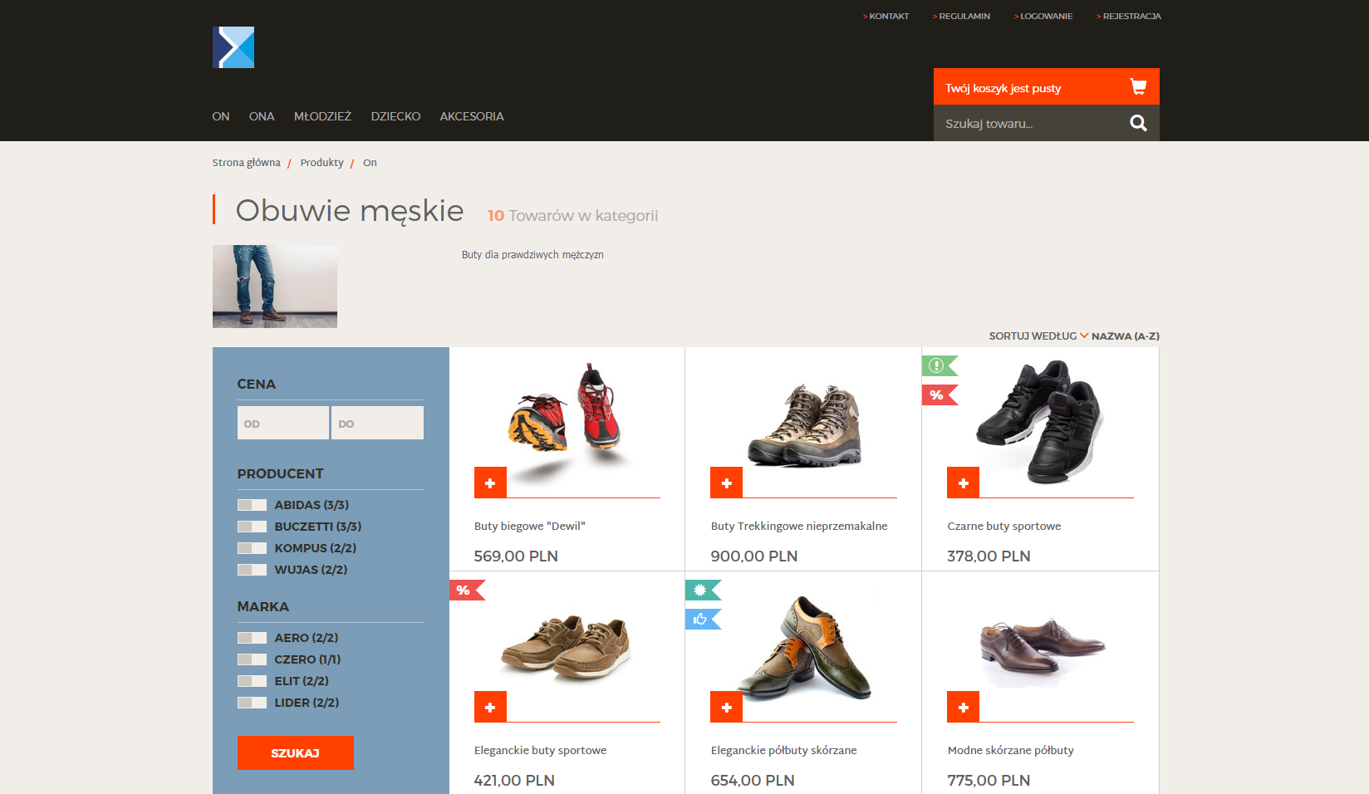The width and height of the screenshot is (1369, 794).
Task: Click the 900,00 PLN price text
Action: click(754, 556)
